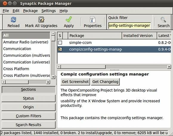Select the All section
Image resolution: width=173 pixels, height=136 pixels.
pyautogui.click(x=26, y=35)
